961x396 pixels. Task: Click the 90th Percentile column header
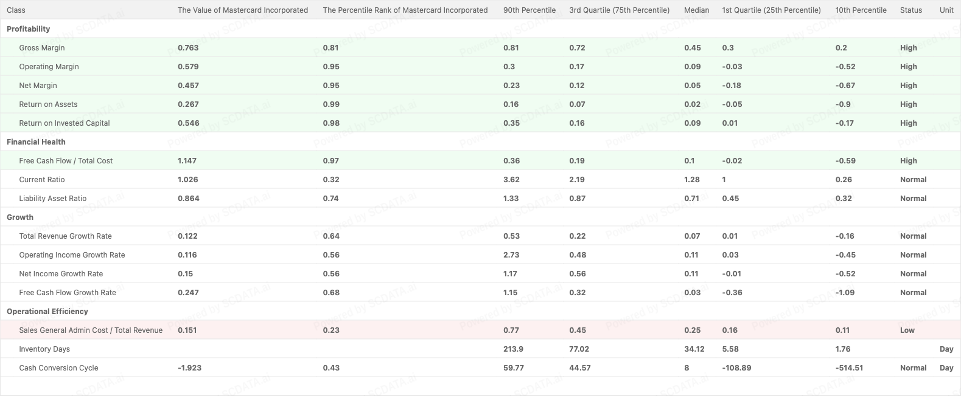point(529,10)
